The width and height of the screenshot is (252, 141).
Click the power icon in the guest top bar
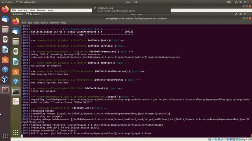245,14
